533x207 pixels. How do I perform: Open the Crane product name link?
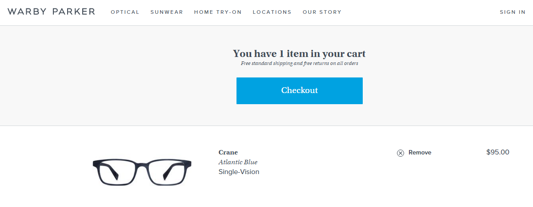(228, 152)
